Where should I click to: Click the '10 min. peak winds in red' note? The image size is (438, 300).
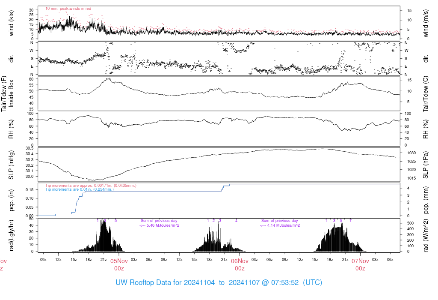click(68, 9)
